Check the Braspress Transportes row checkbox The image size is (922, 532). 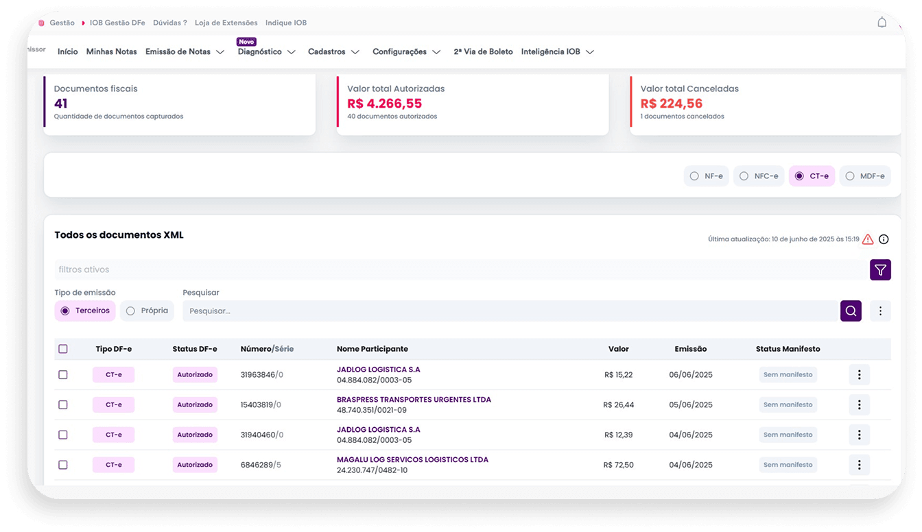tap(63, 405)
